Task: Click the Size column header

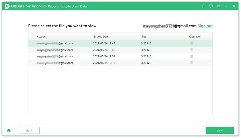Action: (x=144, y=37)
